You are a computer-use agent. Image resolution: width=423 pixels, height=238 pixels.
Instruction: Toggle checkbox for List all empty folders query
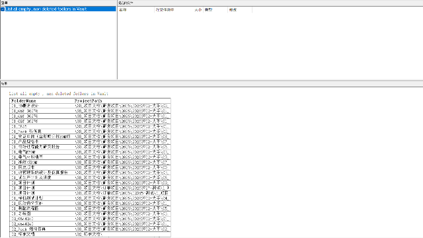(x=3, y=9)
